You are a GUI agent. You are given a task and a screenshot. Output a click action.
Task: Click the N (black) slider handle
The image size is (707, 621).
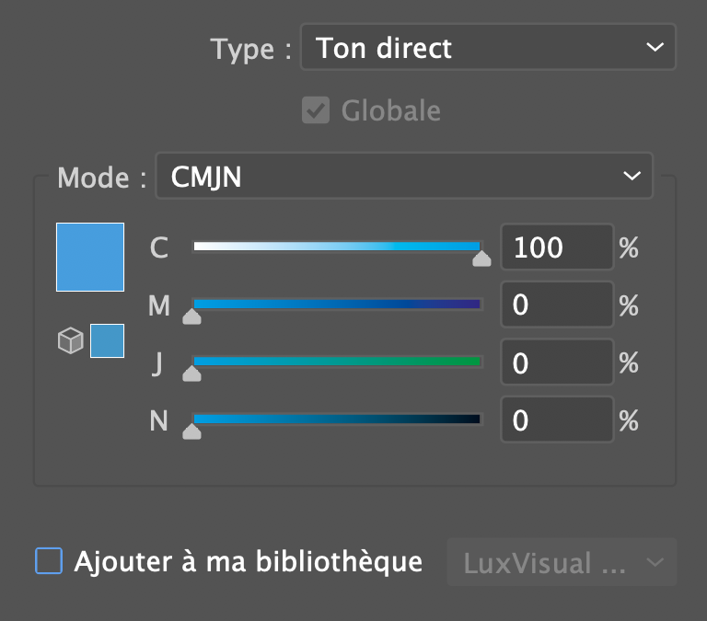point(191,431)
